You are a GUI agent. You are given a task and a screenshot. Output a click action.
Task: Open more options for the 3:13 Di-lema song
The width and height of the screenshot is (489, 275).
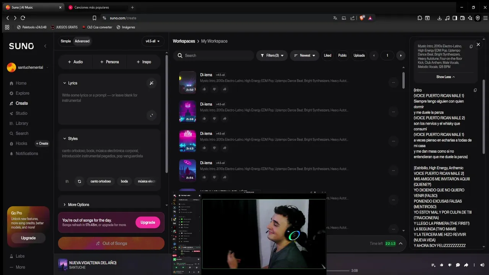393,141
